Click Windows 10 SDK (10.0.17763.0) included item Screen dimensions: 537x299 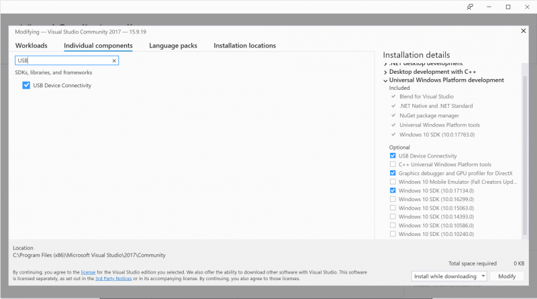437,135
